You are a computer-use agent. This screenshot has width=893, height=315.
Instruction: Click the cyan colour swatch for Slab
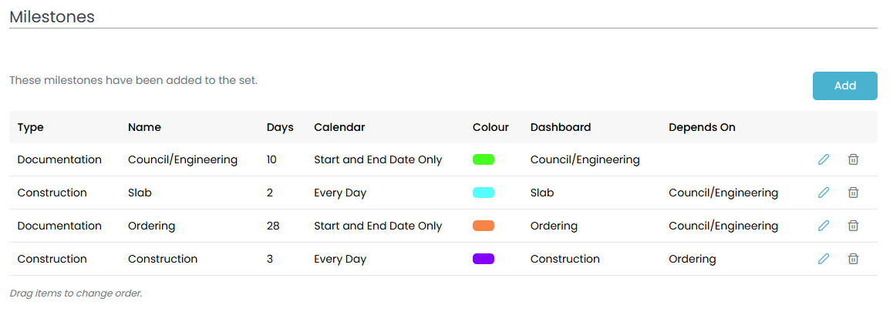[x=484, y=193]
